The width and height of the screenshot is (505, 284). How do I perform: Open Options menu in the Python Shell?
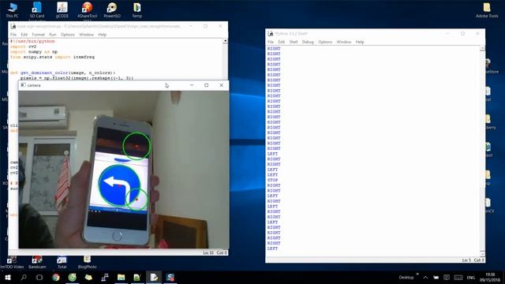tap(325, 42)
